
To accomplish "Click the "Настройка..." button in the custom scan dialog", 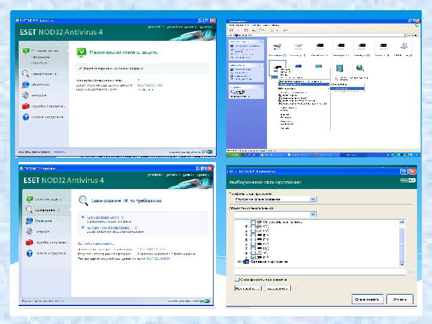I will coord(248,288).
